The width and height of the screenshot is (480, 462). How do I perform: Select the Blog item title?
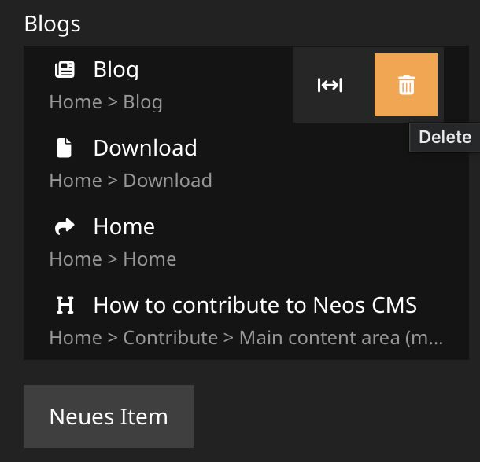tap(116, 69)
